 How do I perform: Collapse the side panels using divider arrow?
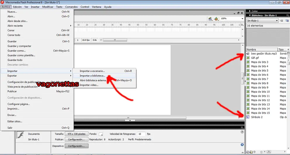[x=245, y=81]
